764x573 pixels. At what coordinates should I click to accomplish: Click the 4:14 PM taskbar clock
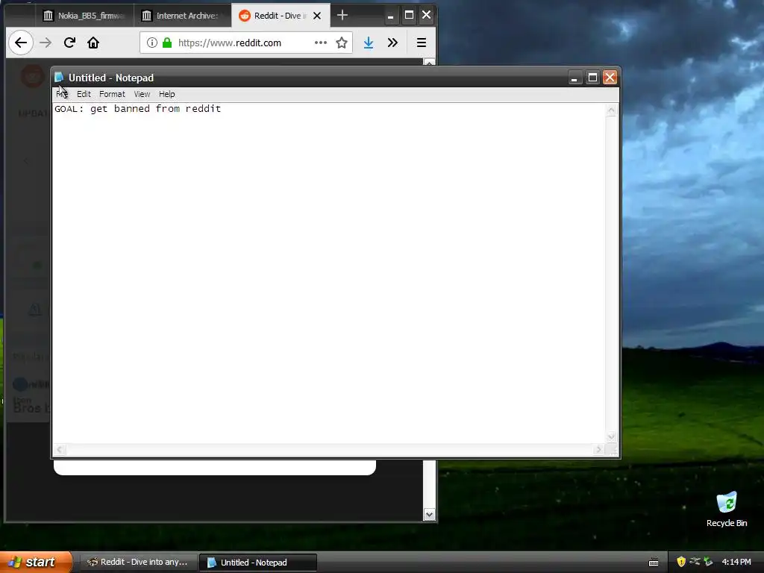736,563
